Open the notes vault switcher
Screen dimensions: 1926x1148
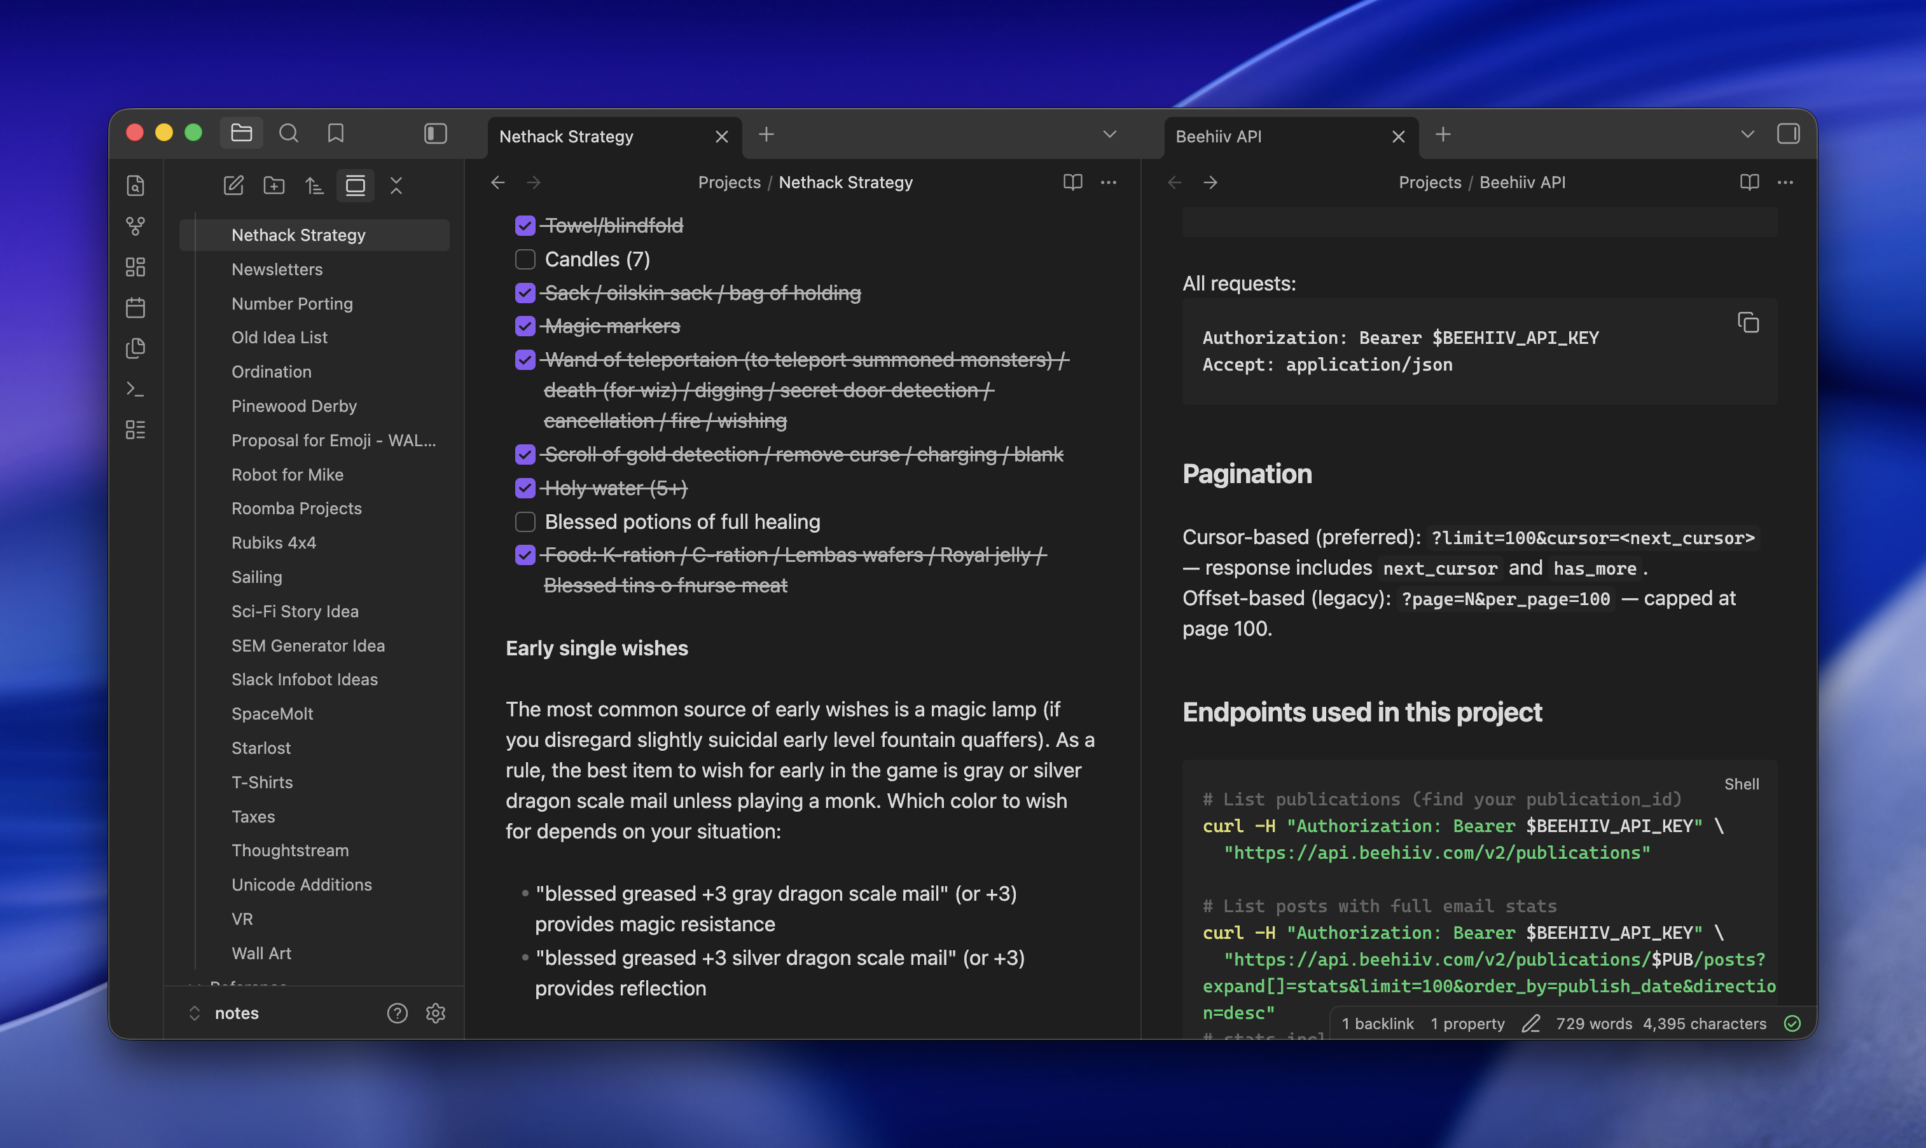(224, 1013)
